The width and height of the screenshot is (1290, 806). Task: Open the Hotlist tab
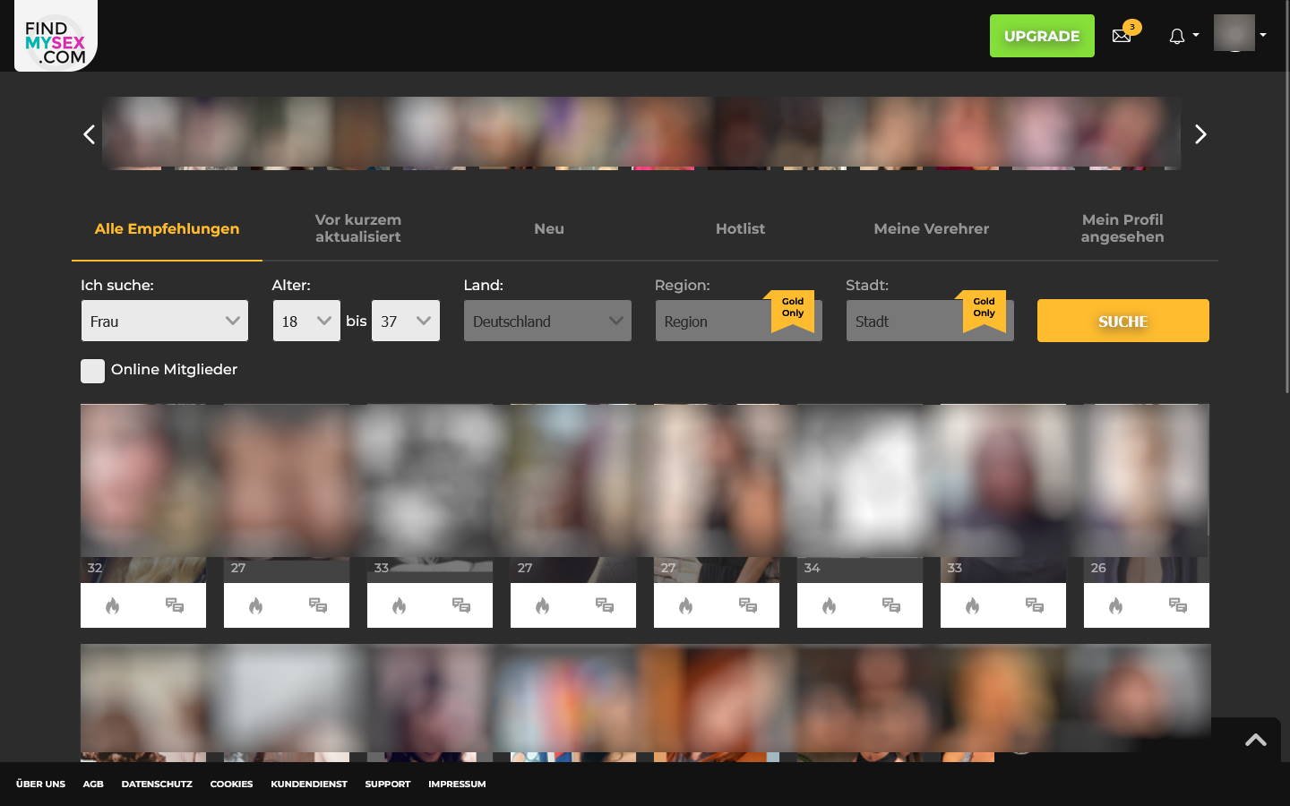(x=740, y=228)
